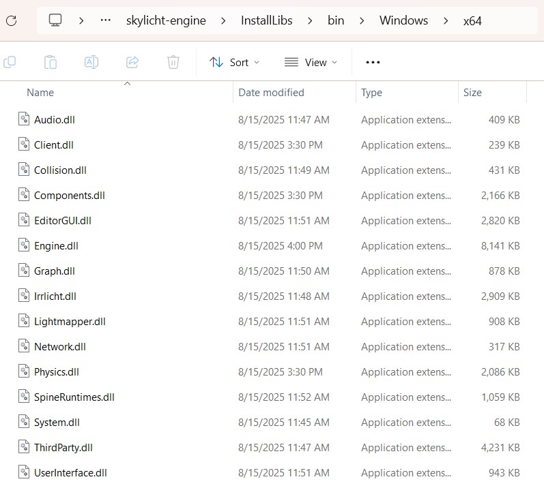
Task: Click the Engine.dll file name
Action: 56,246
